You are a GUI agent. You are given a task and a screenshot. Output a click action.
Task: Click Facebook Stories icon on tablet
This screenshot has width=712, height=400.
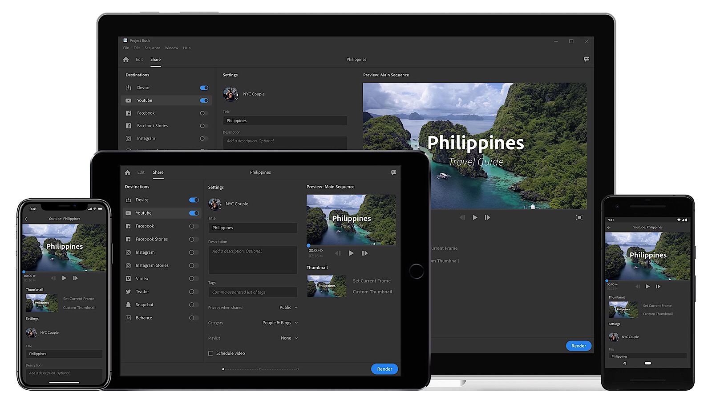point(128,239)
